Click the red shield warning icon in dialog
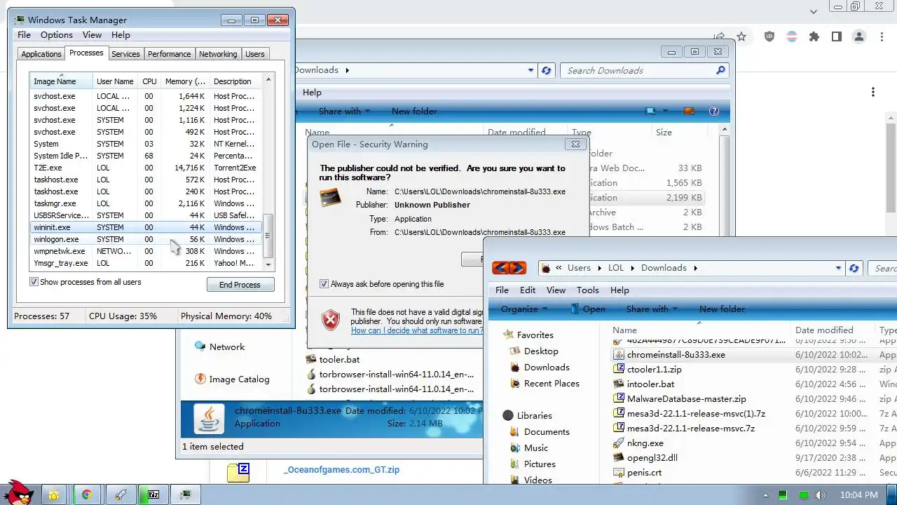The height and width of the screenshot is (505, 897). point(331,321)
